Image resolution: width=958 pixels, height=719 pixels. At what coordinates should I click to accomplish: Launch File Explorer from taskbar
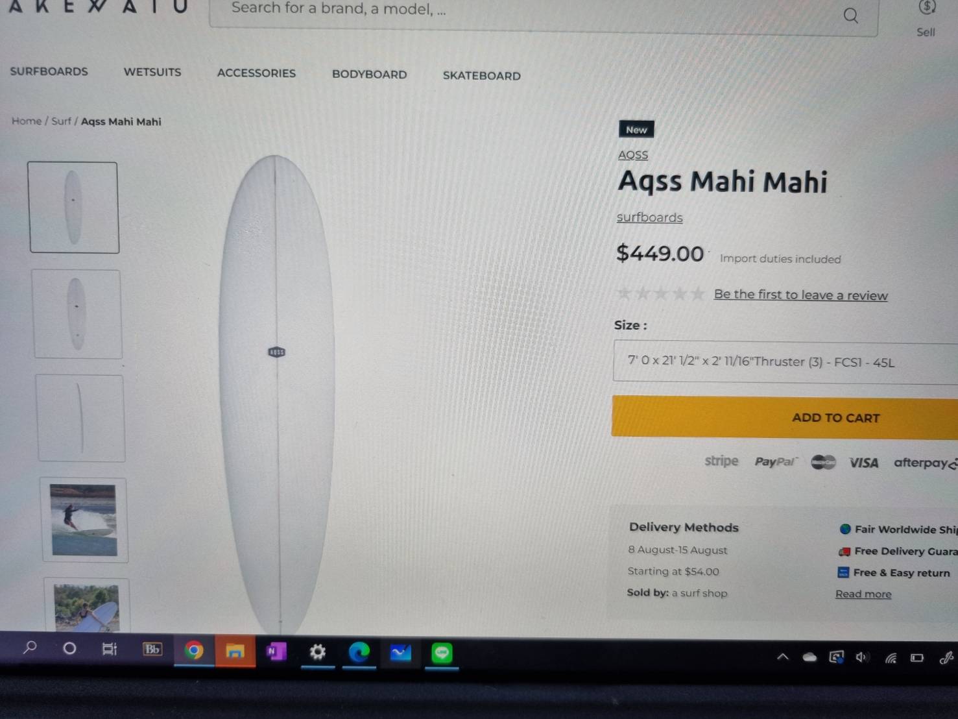[x=235, y=651]
